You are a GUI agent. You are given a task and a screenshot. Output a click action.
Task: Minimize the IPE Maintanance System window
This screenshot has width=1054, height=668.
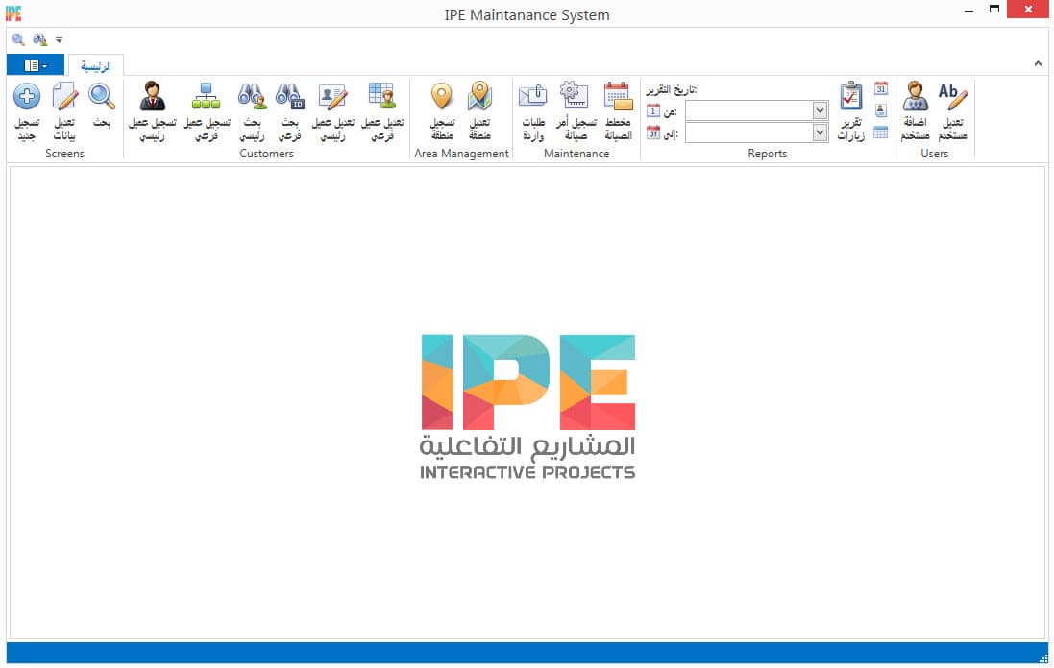tap(968, 11)
